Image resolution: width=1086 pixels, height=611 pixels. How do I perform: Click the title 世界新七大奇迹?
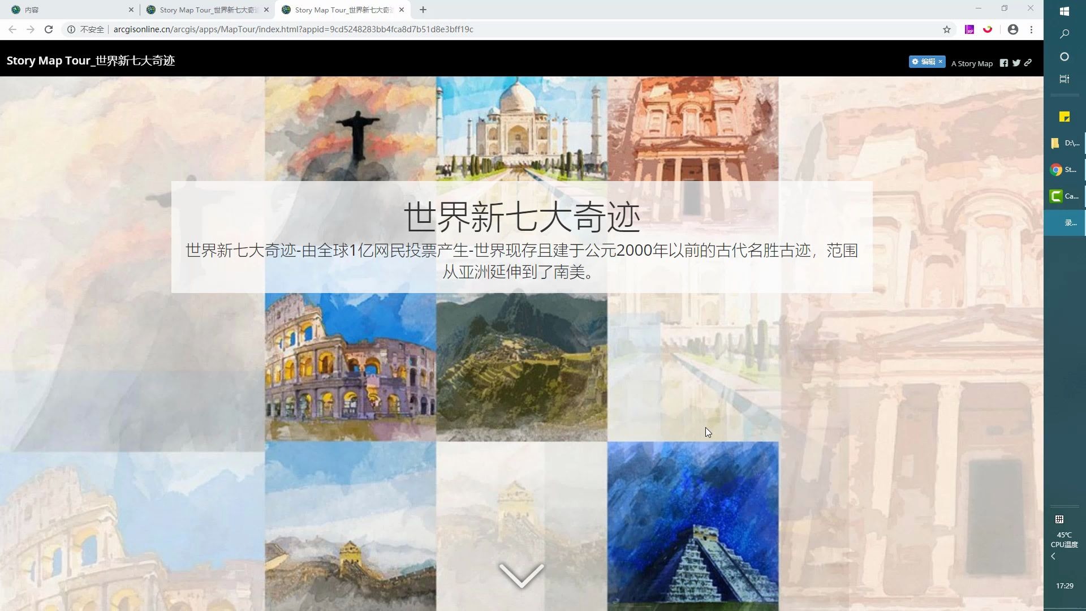(x=522, y=217)
